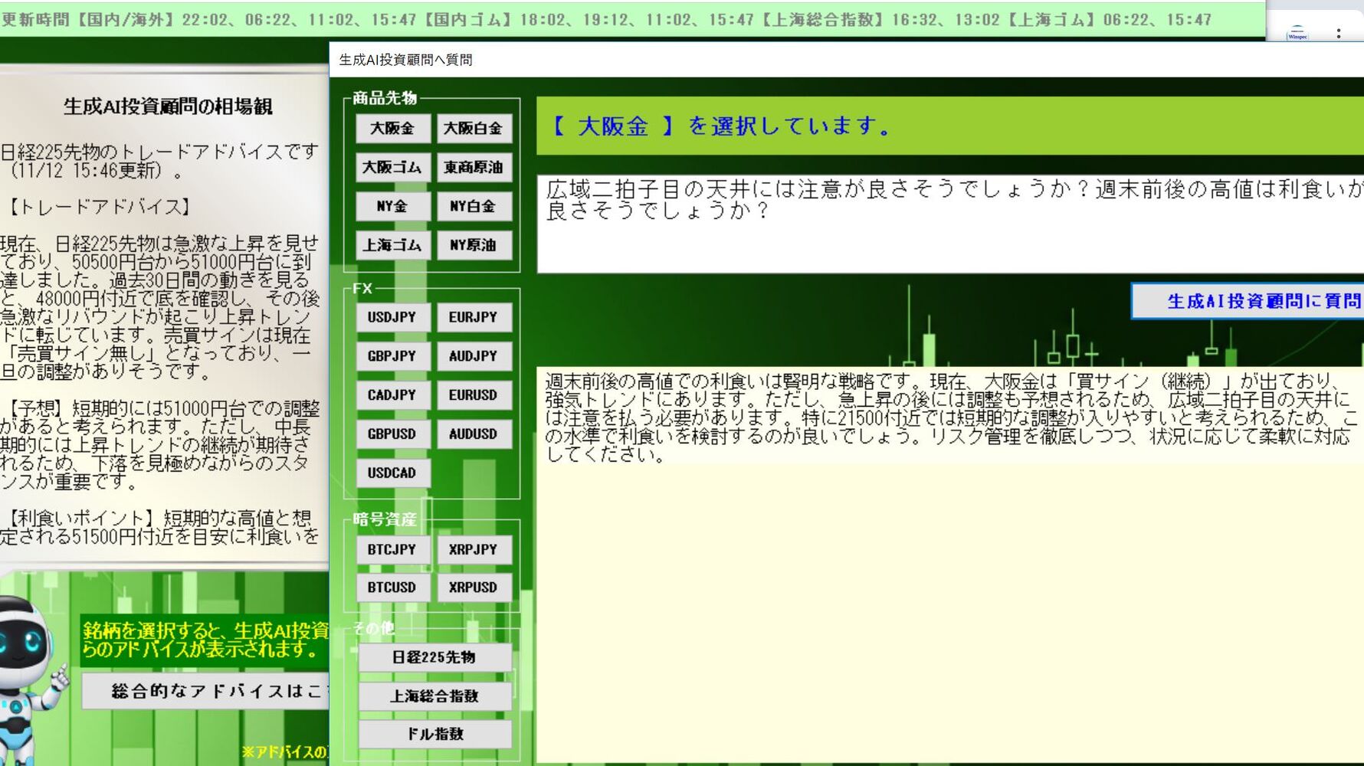Image resolution: width=1364 pixels, height=766 pixels.
Task: Pick the EURUSD pair button
Action: pyautogui.click(x=474, y=395)
